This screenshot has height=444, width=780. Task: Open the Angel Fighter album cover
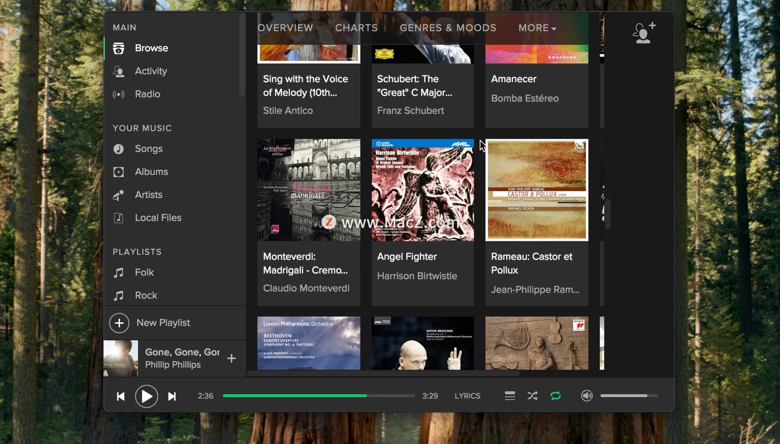pos(422,190)
